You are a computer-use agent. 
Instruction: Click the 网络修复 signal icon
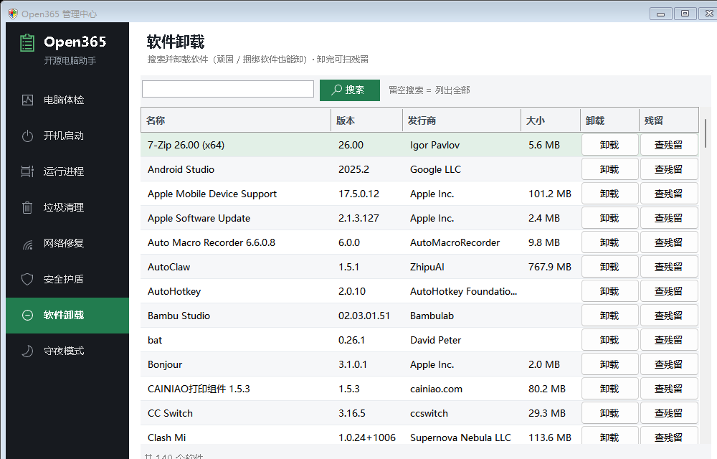(27, 244)
